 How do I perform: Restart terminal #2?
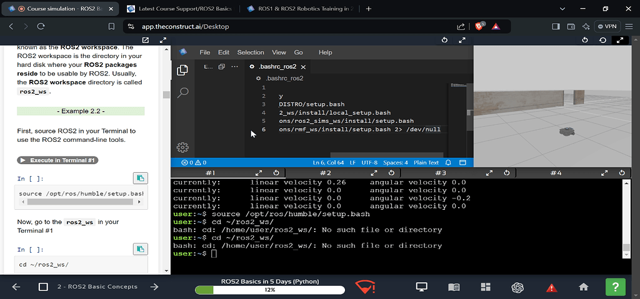(x=391, y=173)
